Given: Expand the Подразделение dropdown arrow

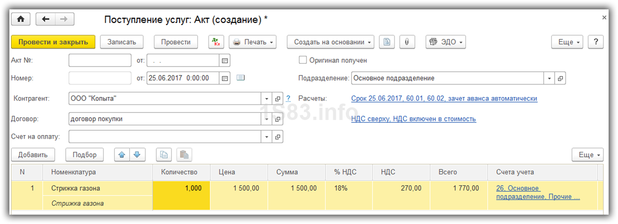Looking at the screenshot, I should (549, 78).
